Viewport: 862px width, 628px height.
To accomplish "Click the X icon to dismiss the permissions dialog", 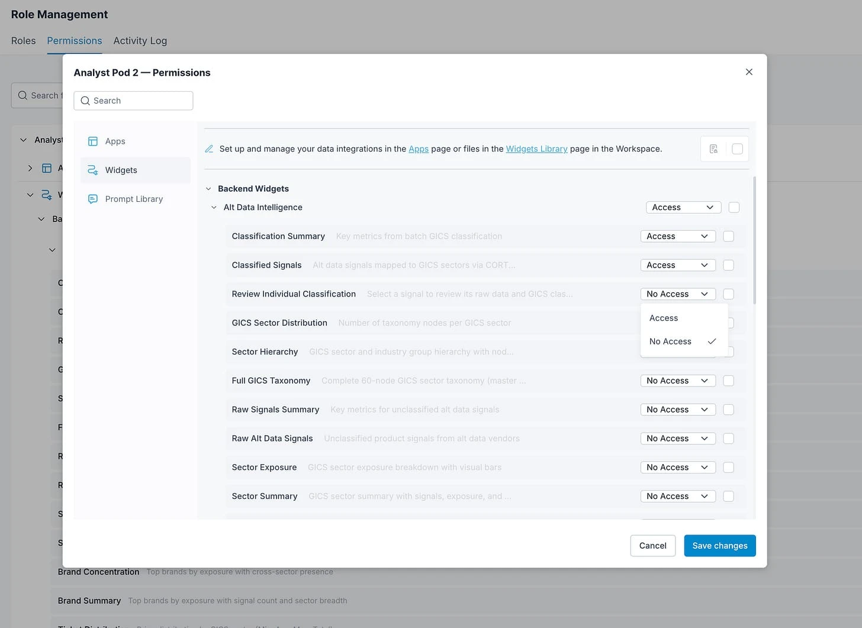I will tap(748, 72).
